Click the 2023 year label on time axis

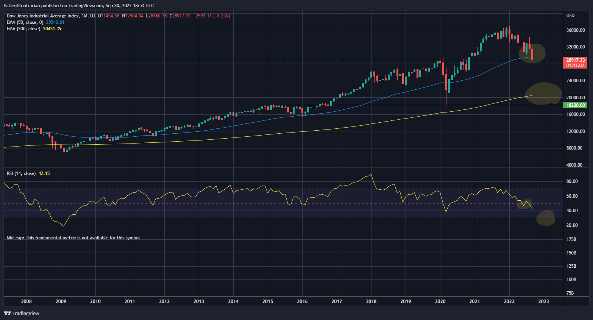tap(544, 301)
